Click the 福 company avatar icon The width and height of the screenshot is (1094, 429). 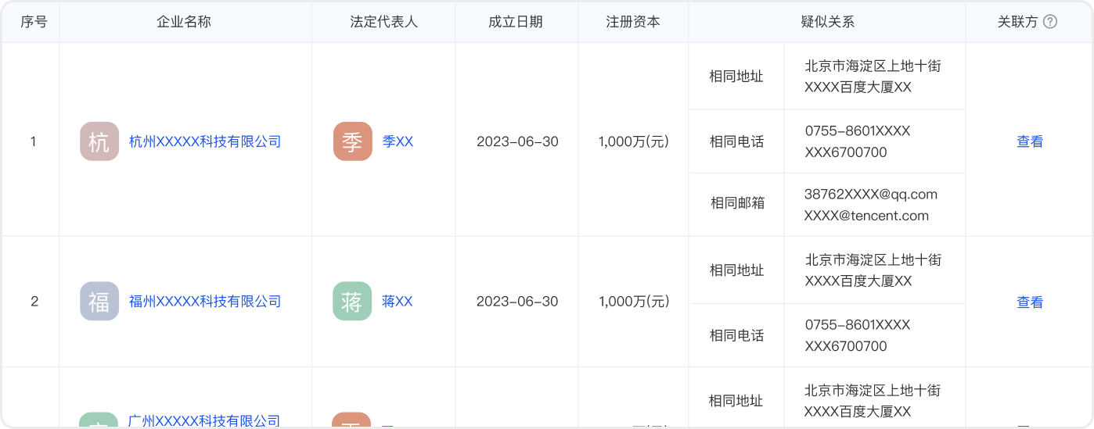(99, 302)
